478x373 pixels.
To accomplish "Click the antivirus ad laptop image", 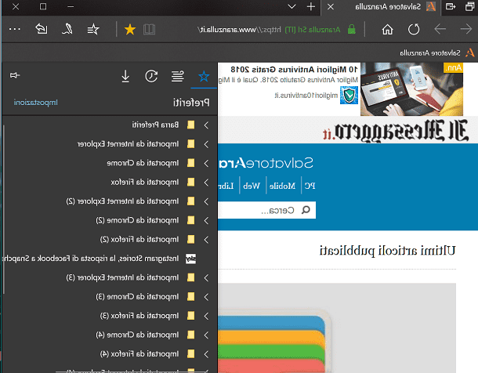I will tap(412, 89).
